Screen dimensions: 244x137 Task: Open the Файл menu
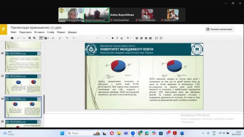pos(13,32)
